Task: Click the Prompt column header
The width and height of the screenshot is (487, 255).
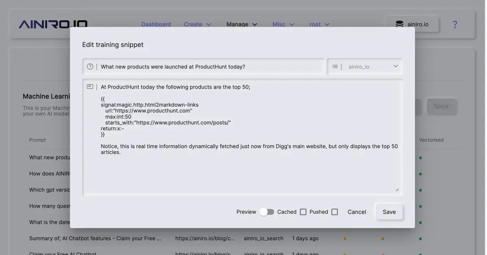Action: (x=37, y=140)
